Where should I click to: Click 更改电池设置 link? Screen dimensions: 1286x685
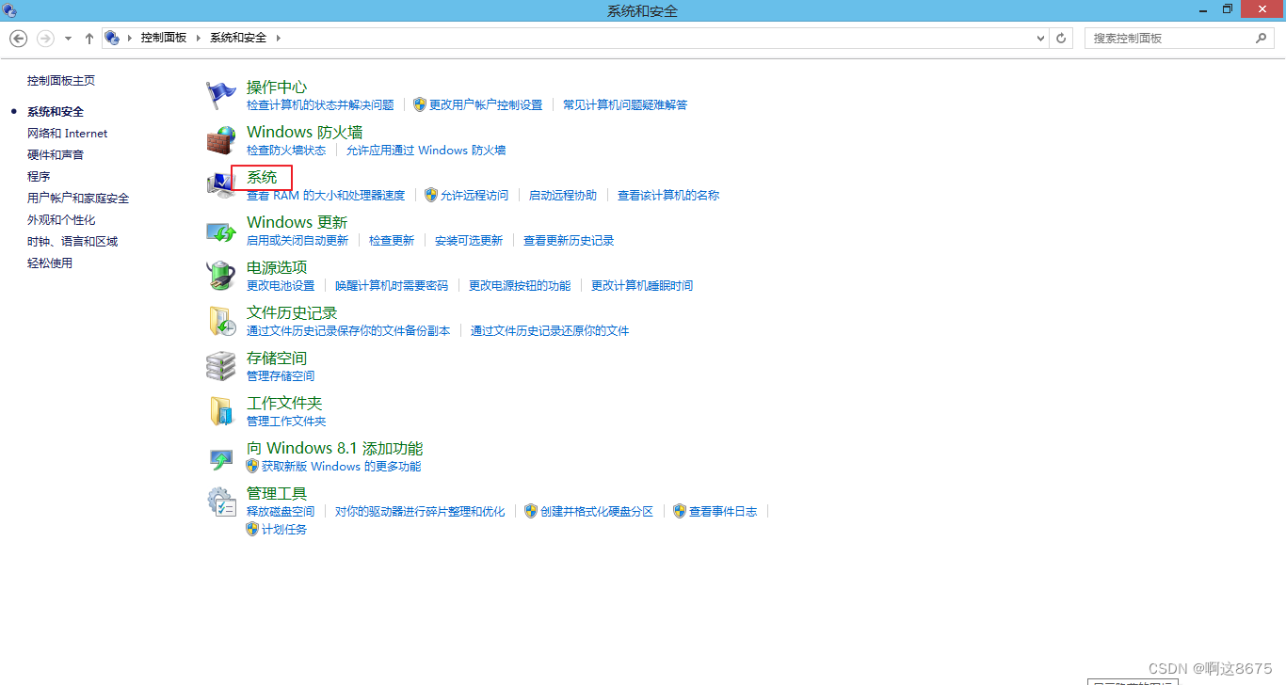(x=281, y=285)
